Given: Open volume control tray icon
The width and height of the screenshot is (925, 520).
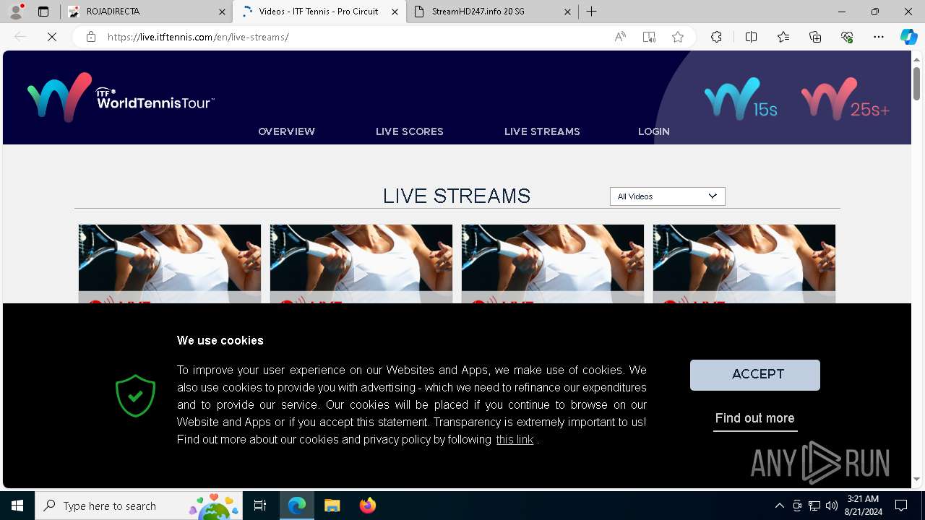Looking at the screenshot, I should [831, 506].
